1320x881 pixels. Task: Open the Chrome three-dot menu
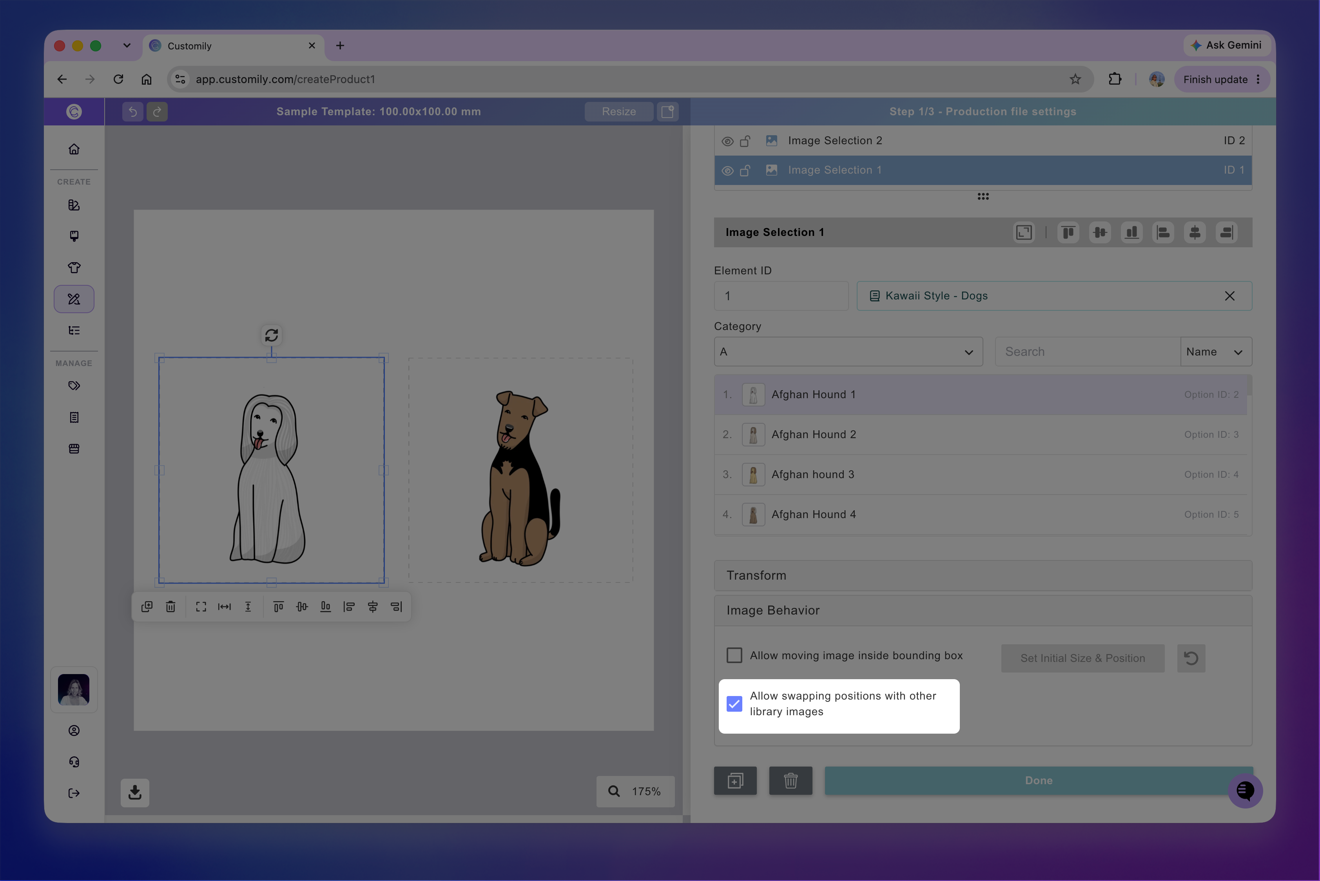coord(1258,79)
